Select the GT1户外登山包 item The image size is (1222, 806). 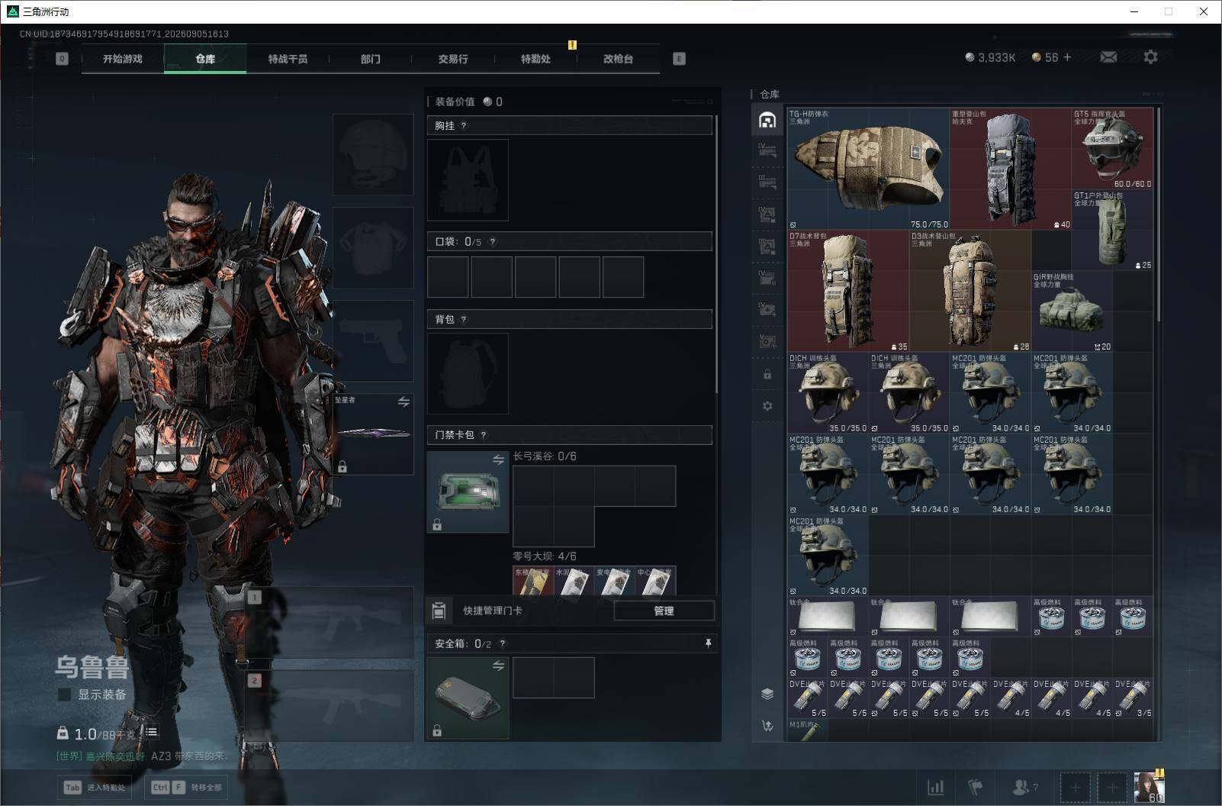[x=1112, y=230]
